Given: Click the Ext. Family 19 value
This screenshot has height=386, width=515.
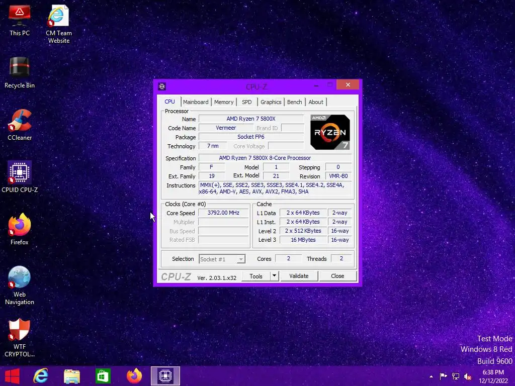Looking at the screenshot, I should click(212, 176).
